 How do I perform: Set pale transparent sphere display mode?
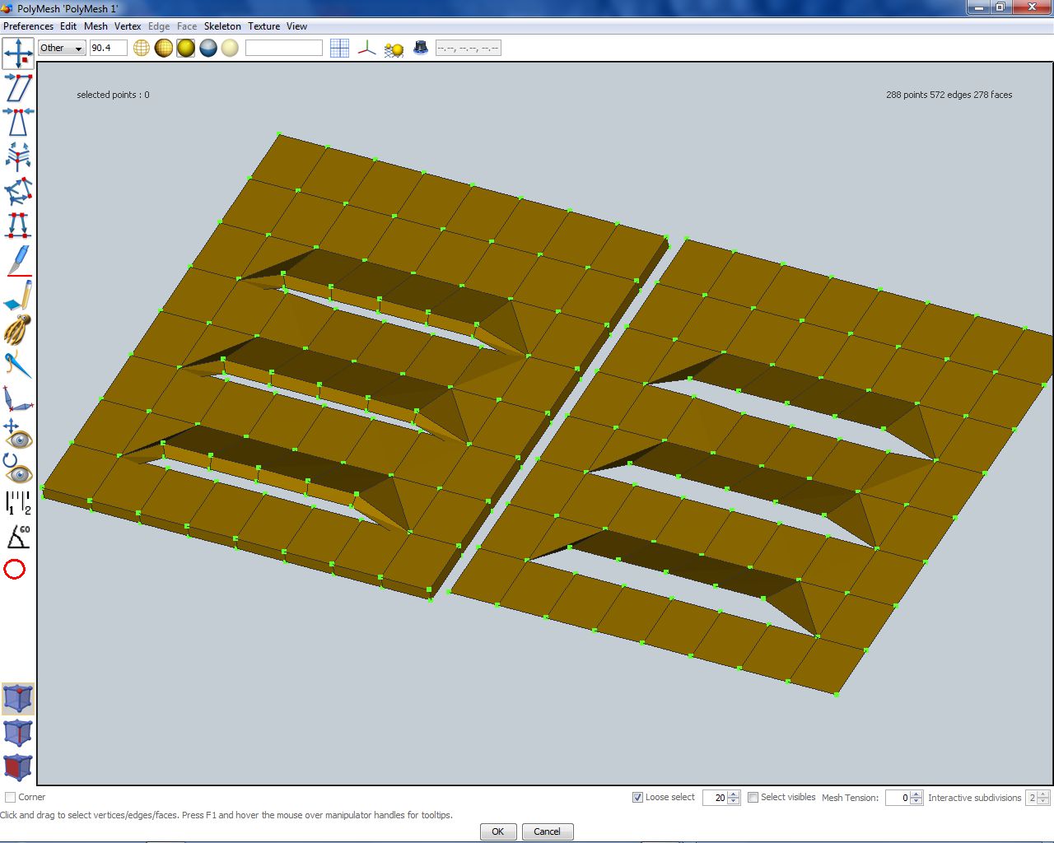click(x=230, y=48)
